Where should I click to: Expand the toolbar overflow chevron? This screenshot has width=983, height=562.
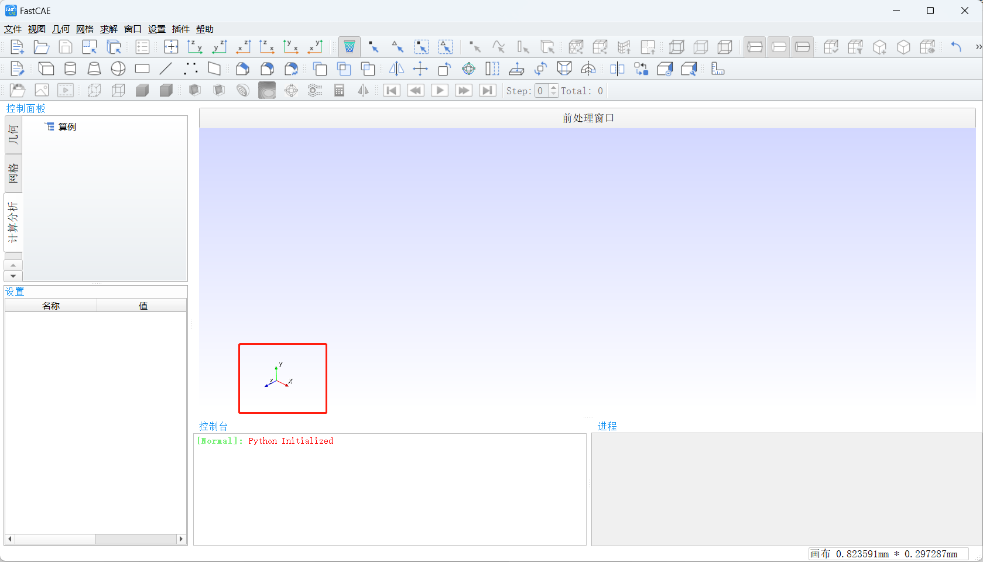click(x=978, y=47)
